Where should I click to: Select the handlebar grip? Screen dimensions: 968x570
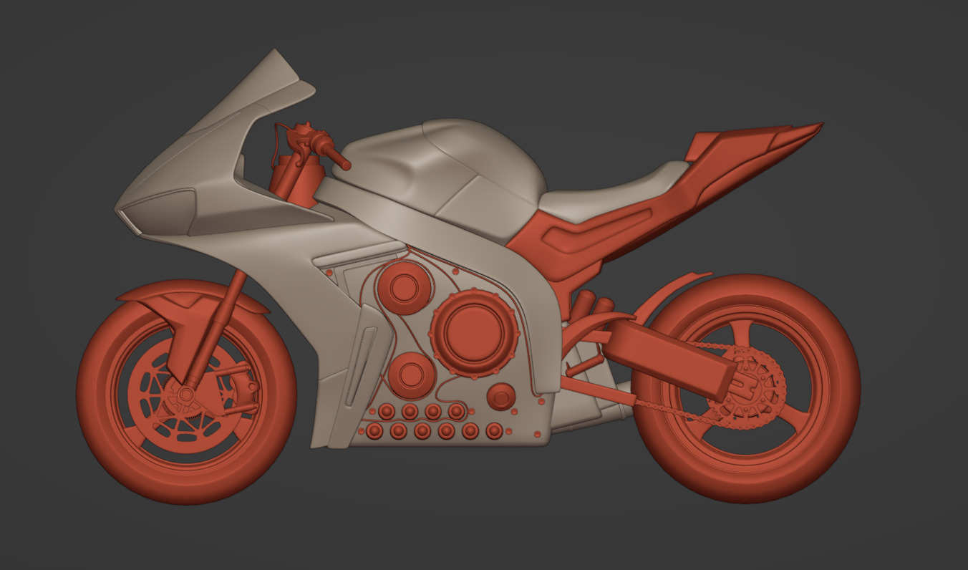[x=335, y=155]
